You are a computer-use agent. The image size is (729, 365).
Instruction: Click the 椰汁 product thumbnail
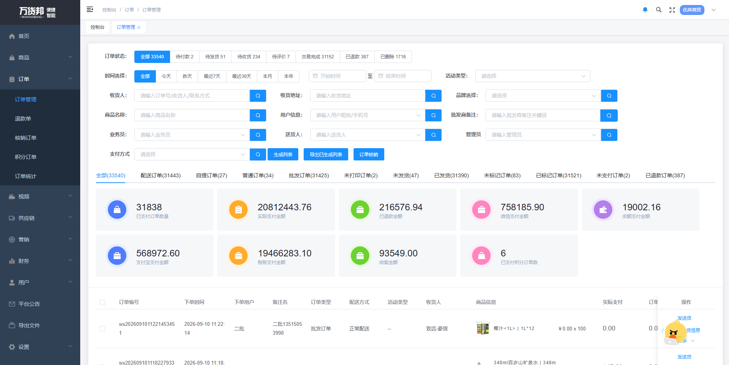[x=483, y=328]
